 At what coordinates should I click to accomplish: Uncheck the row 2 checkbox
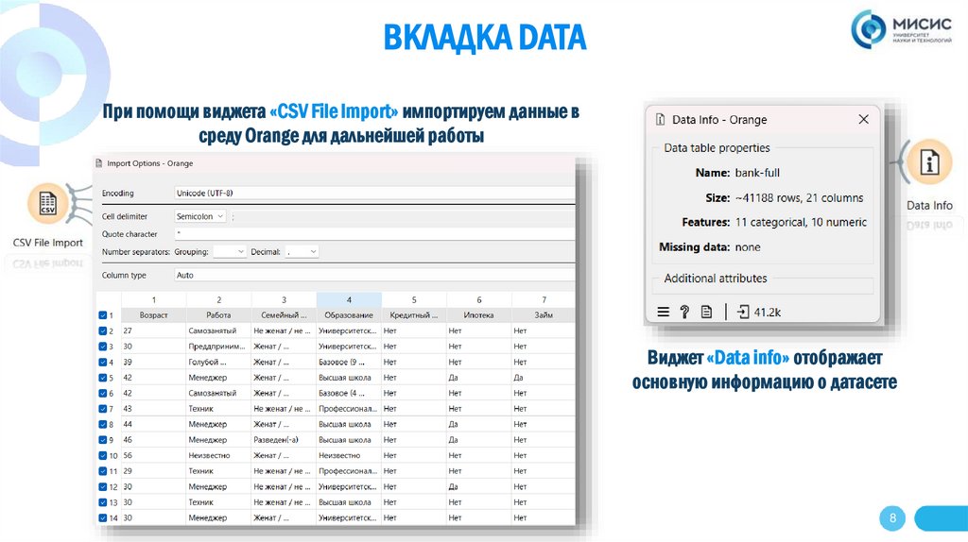[x=102, y=330]
